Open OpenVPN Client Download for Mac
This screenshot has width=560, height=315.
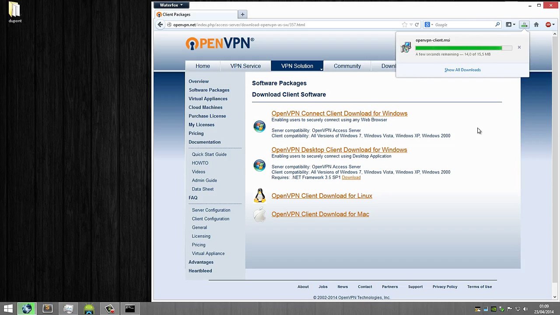tap(320, 214)
